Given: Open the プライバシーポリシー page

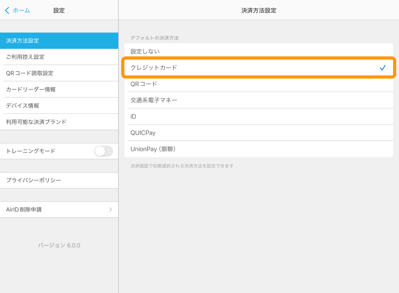Looking at the screenshot, I should tap(59, 180).
